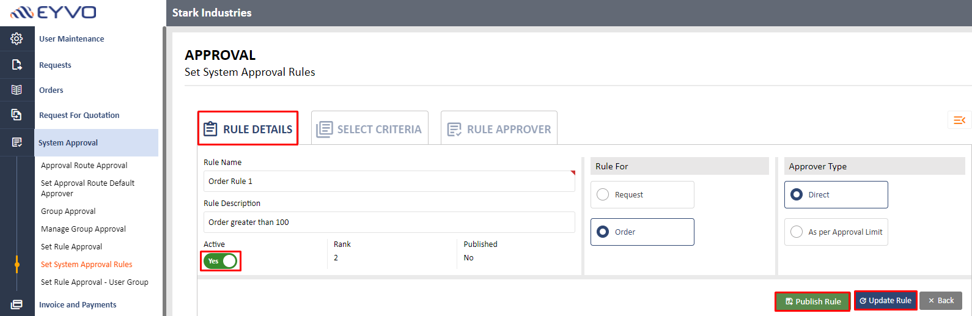Open the Invoice and Payments sidebar icon
The height and width of the screenshot is (316, 972).
tap(17, 304)
